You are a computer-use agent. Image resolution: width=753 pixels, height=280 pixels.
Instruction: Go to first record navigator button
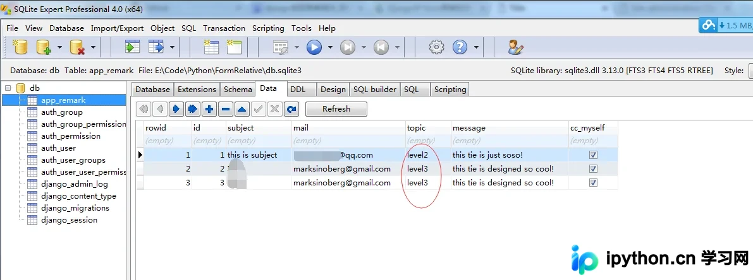(144, 109)
